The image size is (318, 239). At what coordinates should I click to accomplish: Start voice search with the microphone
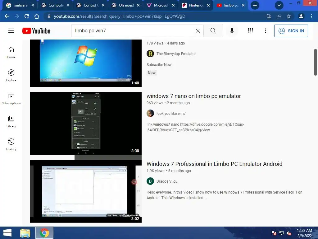click(x=232, y=31)
